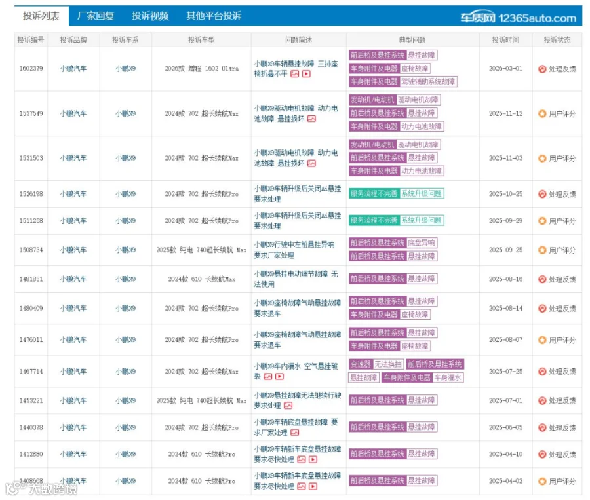Click 车身漏水 tag in row 1467714
Screen dimensions: 590x500
(x=448, y=377)
